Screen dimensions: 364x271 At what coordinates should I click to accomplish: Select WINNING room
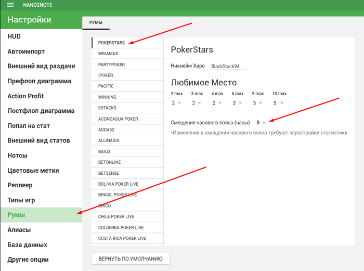tap(127, 97)
